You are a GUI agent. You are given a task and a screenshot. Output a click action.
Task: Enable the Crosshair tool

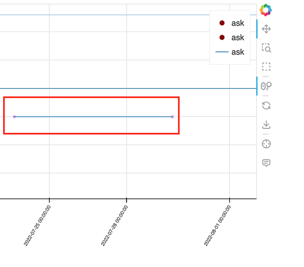266,144
